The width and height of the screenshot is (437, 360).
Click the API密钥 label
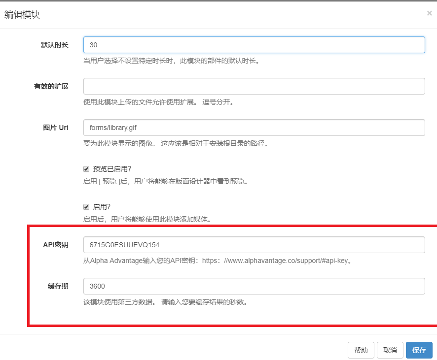[x=55, y=245]
